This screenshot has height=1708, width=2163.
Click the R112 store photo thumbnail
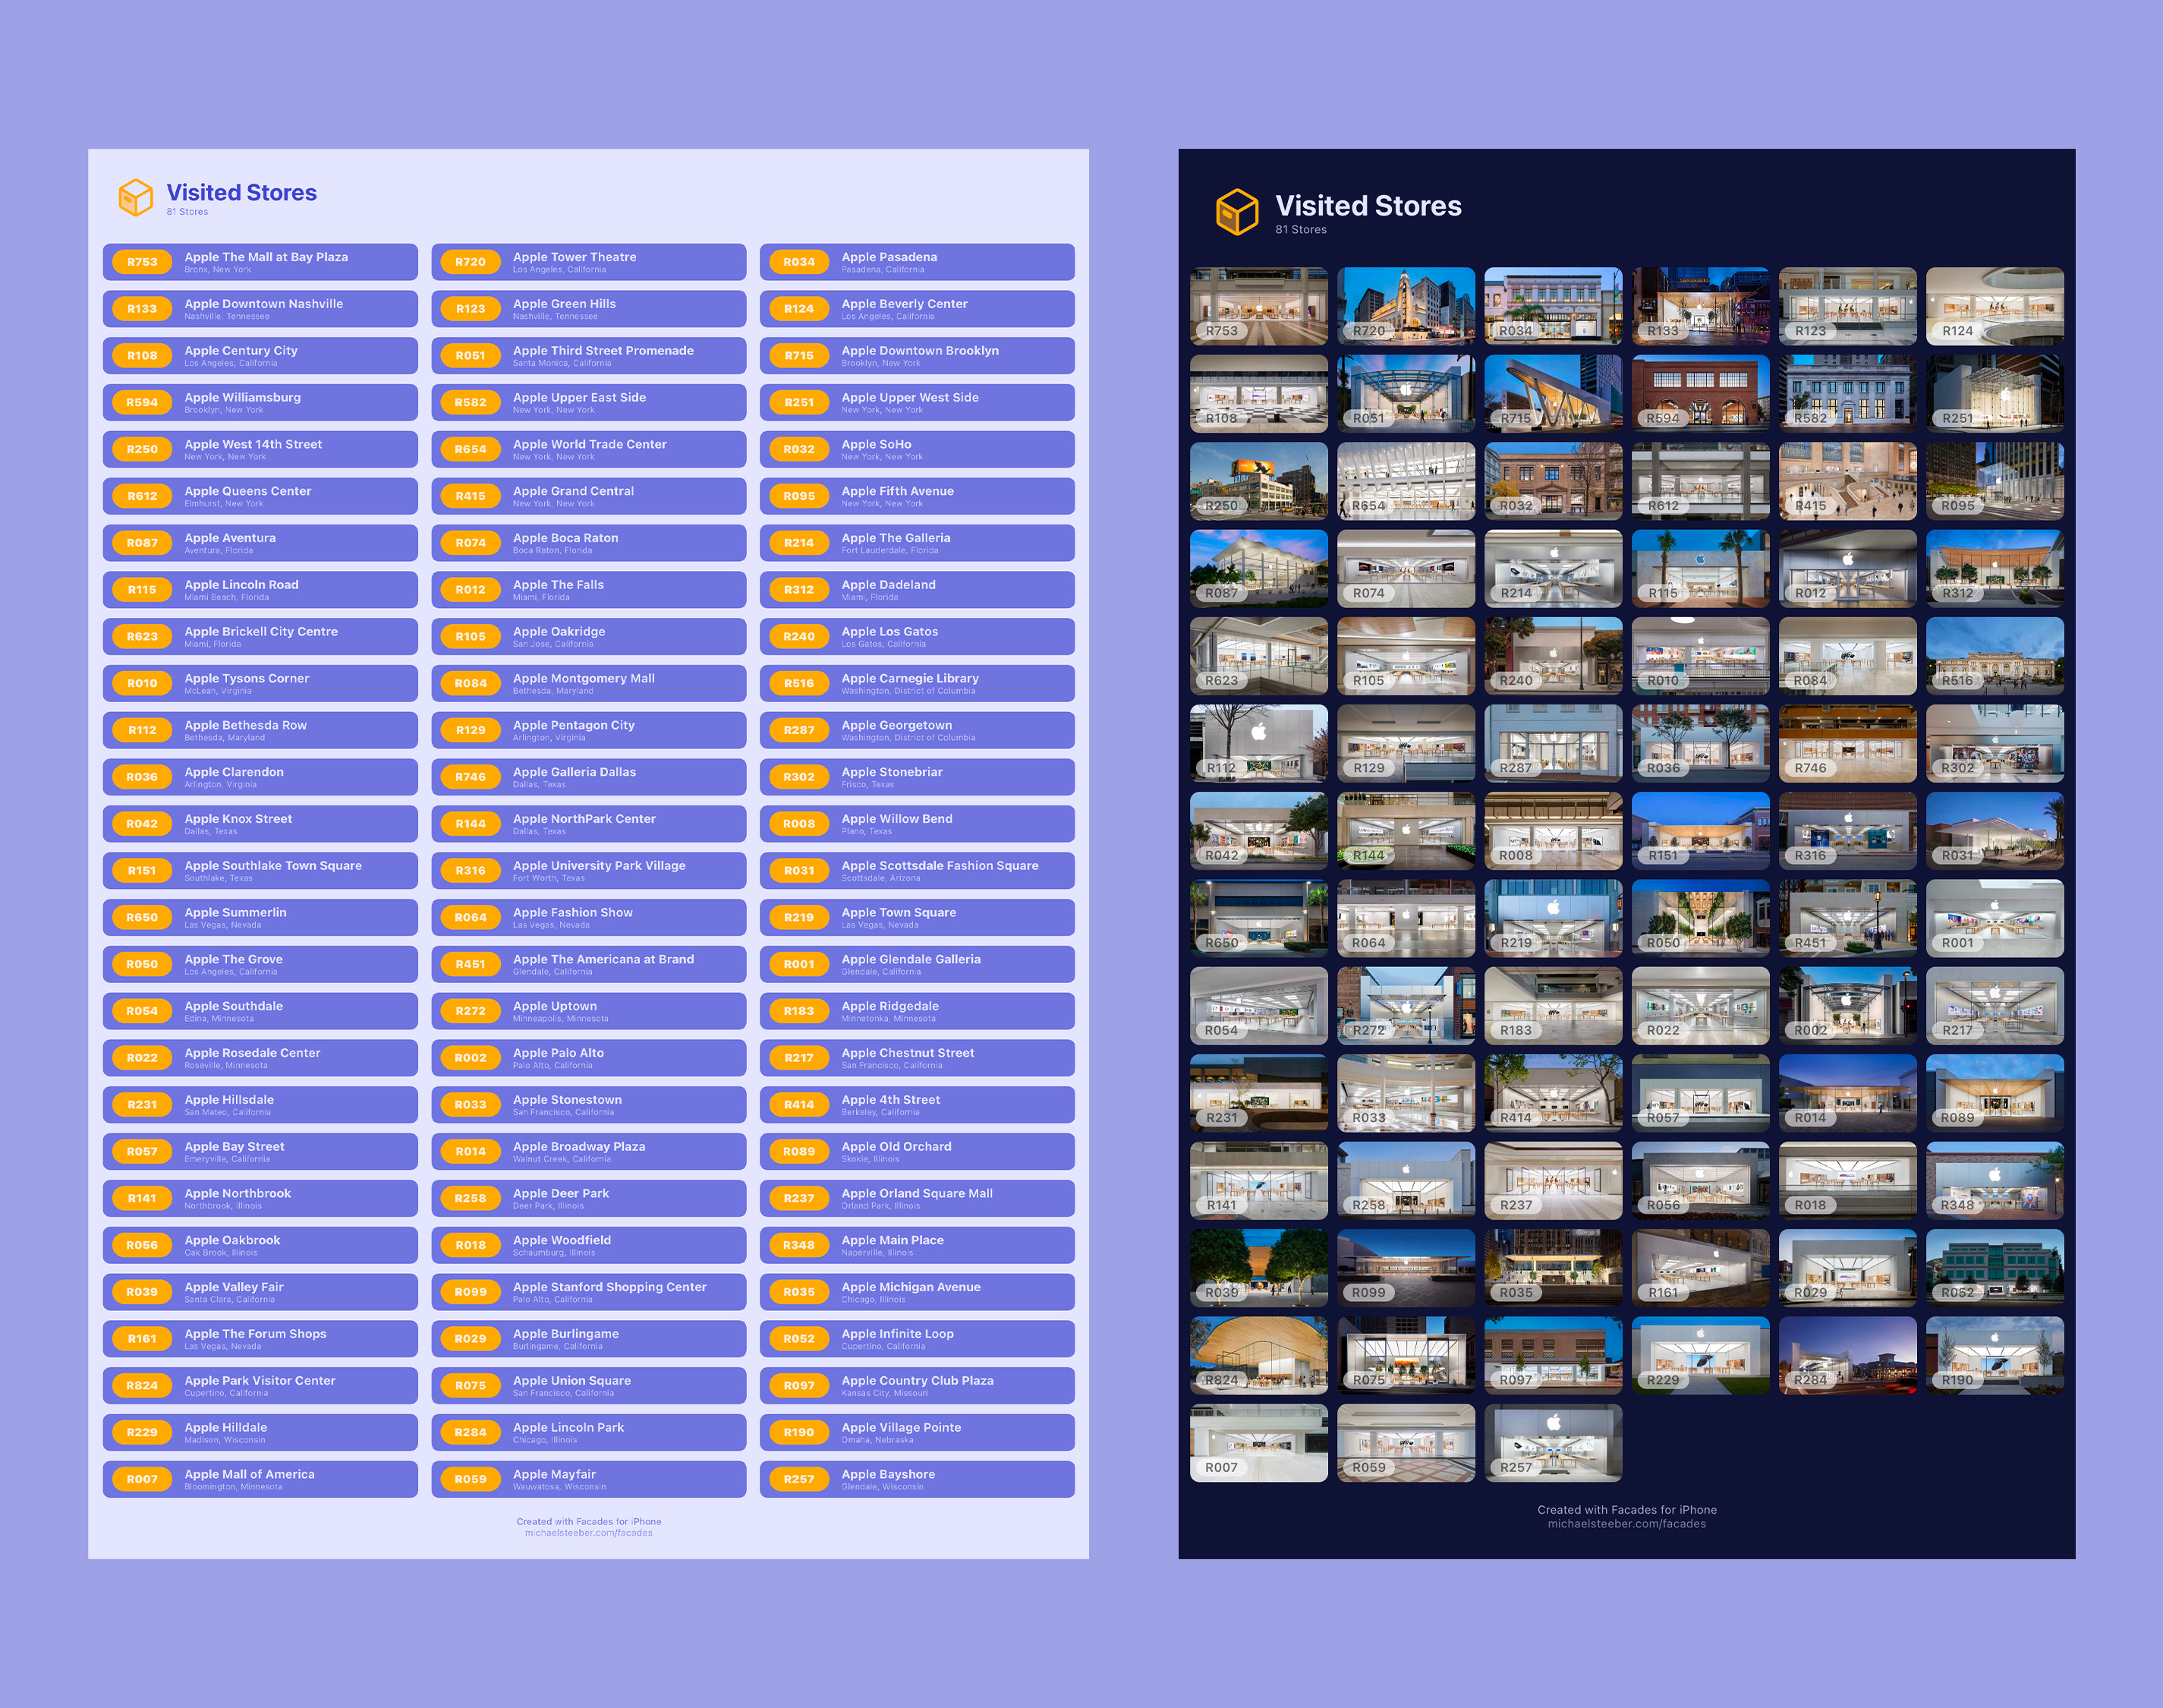click(1258, 744)
